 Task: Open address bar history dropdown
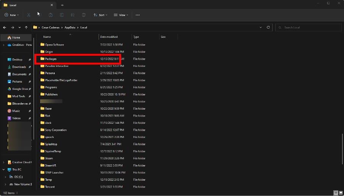tap(261, 28)
